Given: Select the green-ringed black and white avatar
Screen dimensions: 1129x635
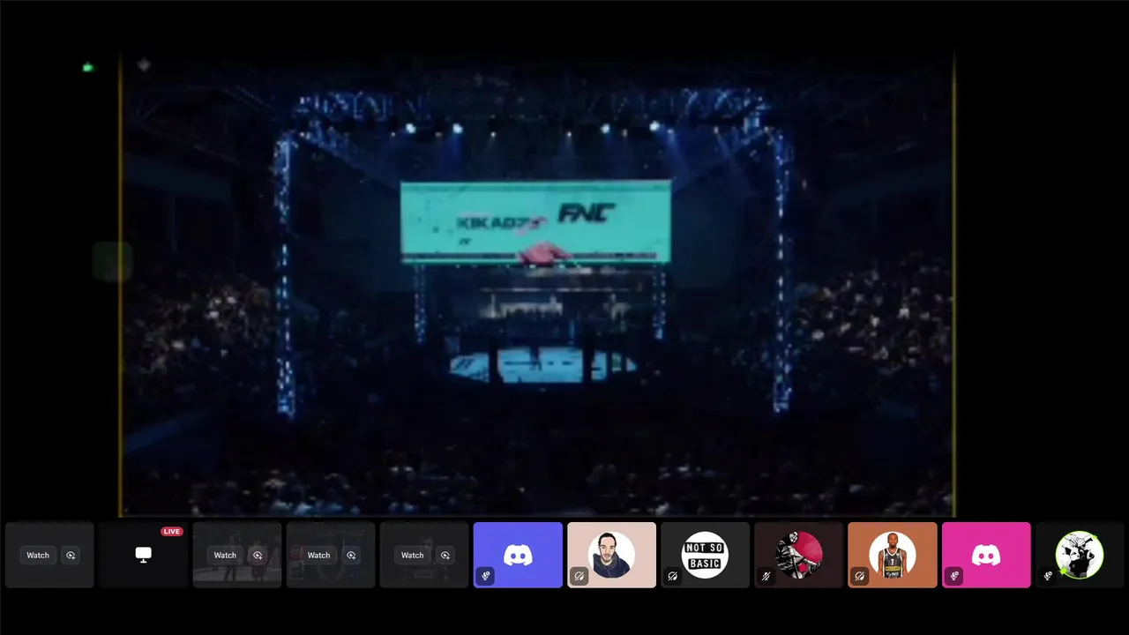Looking at the screenshot, I should (x=1080, y=555).
